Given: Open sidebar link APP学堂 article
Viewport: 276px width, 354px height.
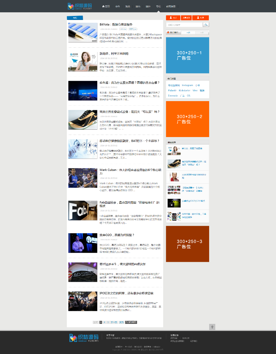Looking at the screenshot, I should 194,215.
